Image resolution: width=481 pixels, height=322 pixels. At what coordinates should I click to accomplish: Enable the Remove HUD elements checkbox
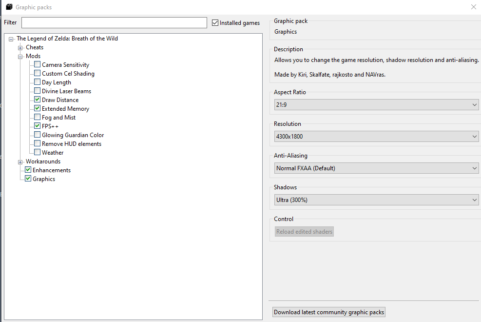pyautogui.click(x=37, y=143)
